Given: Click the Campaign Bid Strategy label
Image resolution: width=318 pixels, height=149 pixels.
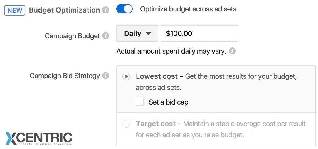Looking at the screenshot, I should click(65, 76).
